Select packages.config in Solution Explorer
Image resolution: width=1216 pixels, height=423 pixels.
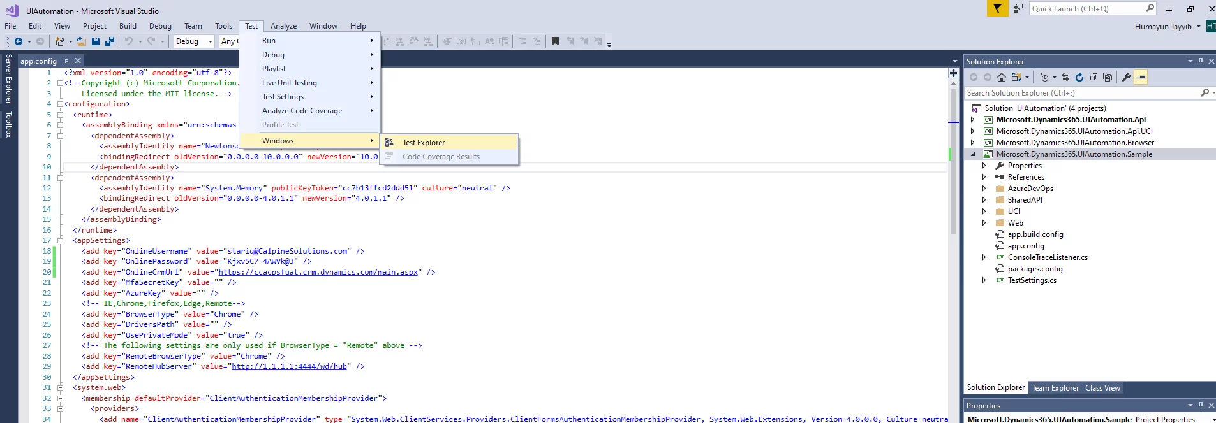pos(1035,269)
